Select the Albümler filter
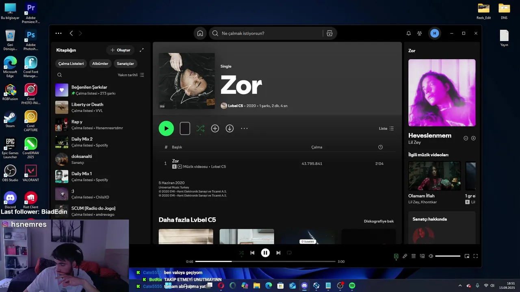 (x=100, y=64)
